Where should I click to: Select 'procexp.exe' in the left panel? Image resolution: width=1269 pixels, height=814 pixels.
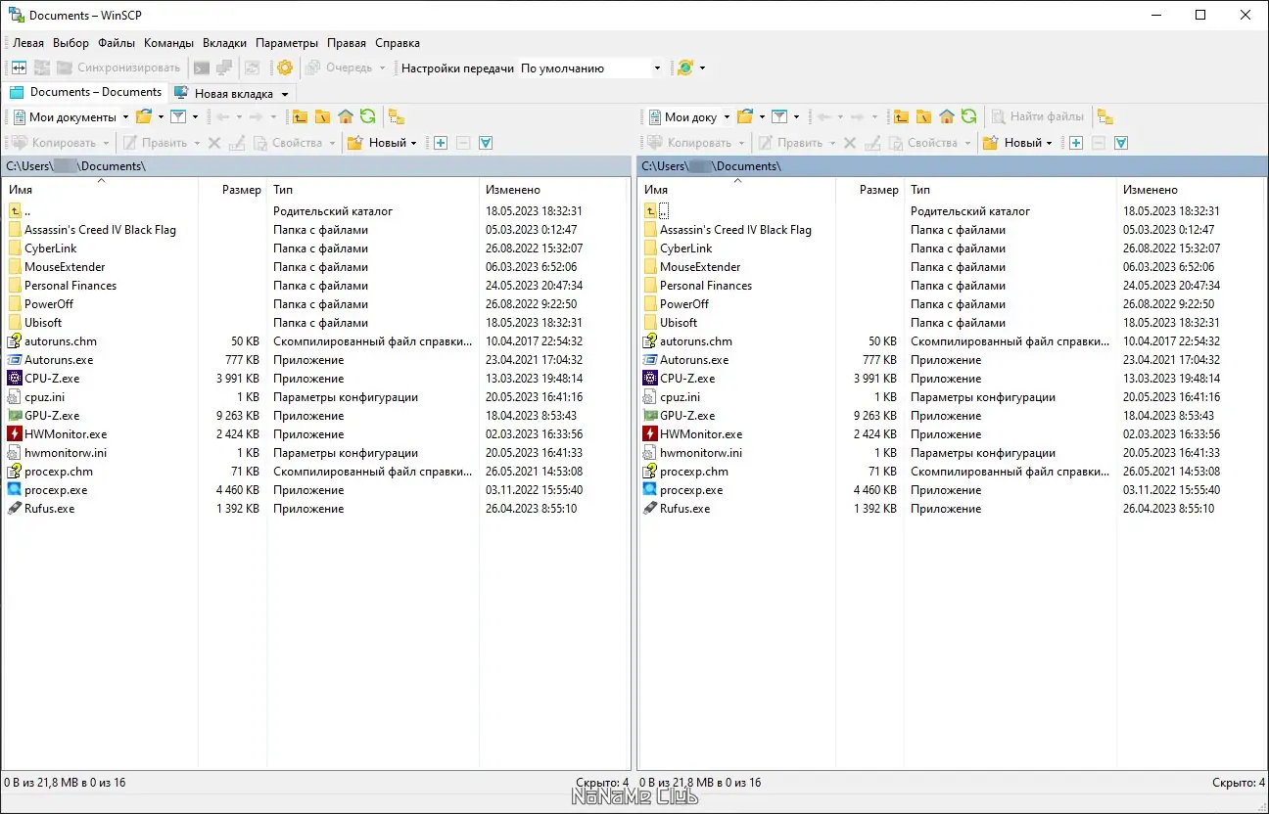(56, 490)
